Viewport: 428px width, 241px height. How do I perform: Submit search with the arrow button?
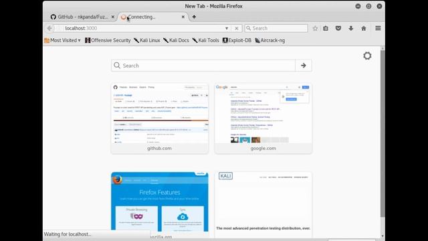303,66
